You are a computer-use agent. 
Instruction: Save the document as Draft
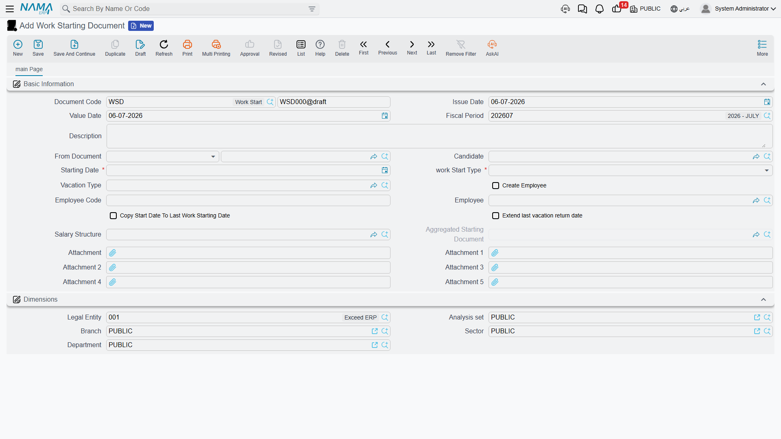point(140,48)
